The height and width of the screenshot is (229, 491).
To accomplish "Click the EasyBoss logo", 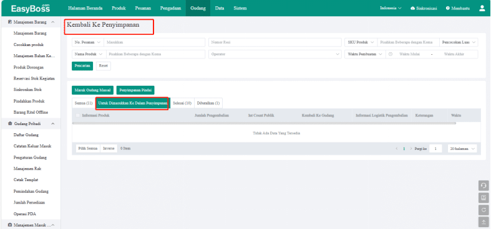I will [x=31, y=8].
